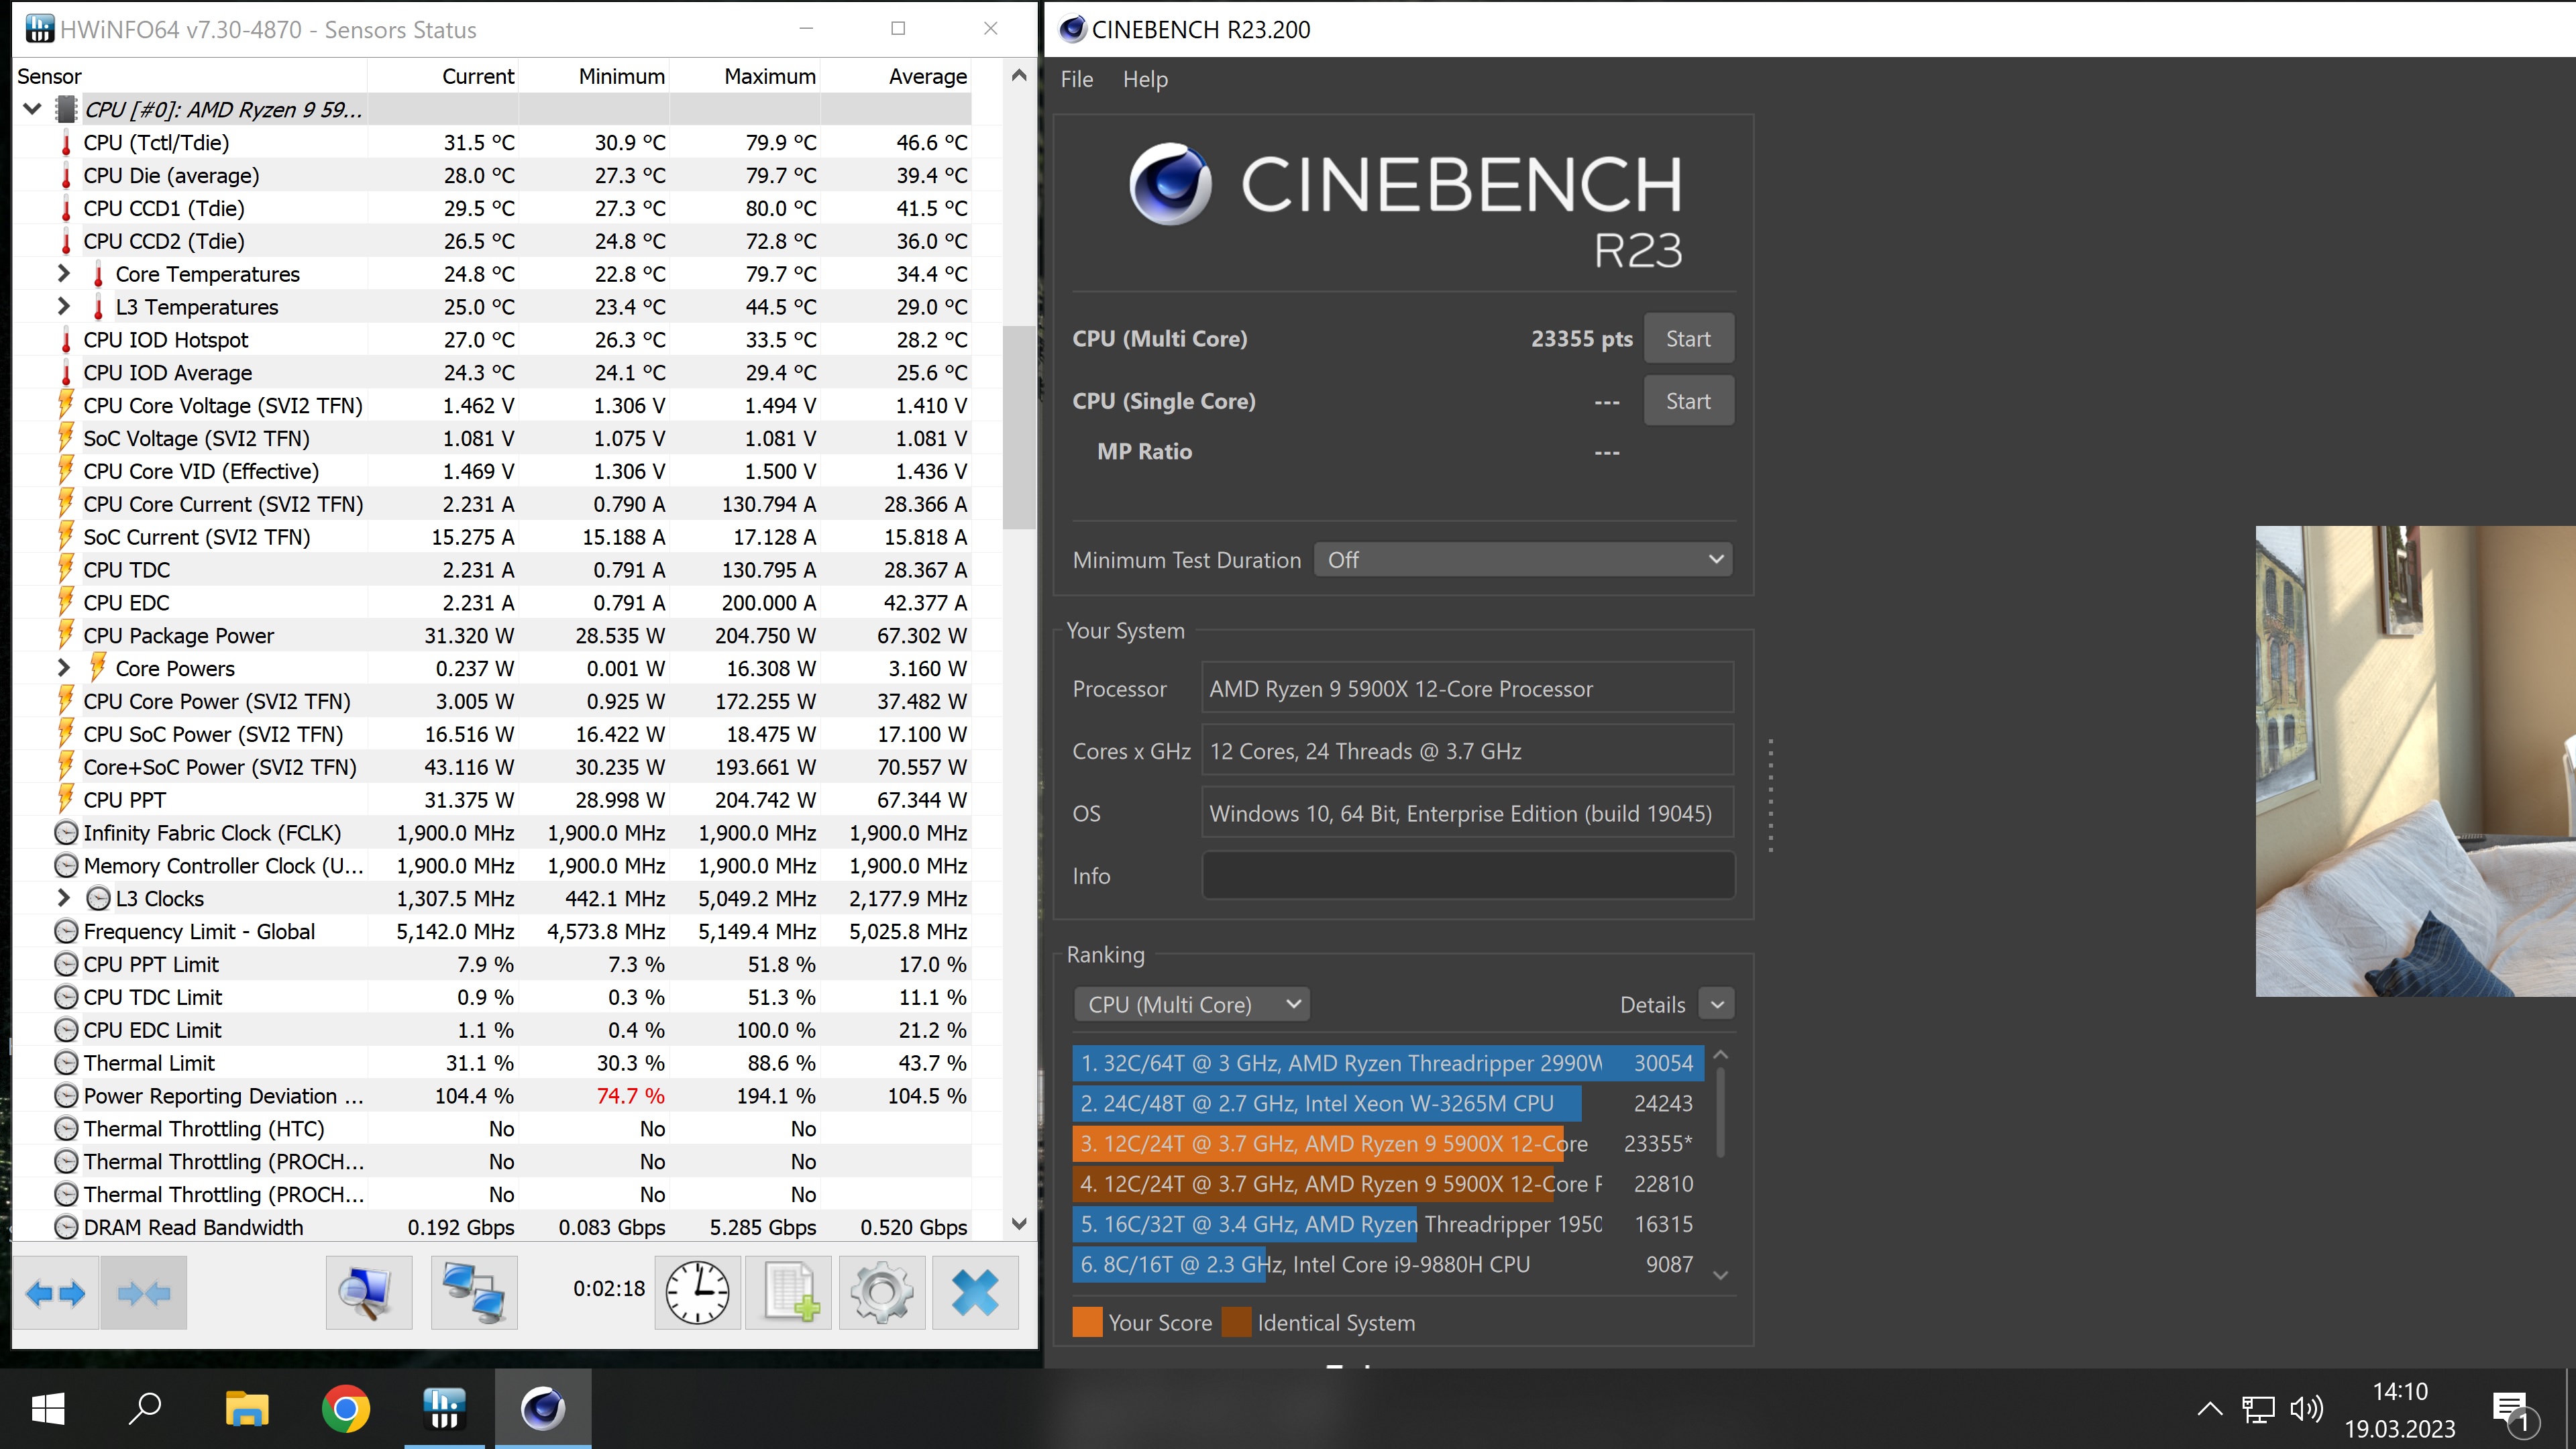Select 22810 Ryzen 9 5900X ranking entry
The height and width of the screenshot is (1449, 2576).
tap(1387, 1183)
